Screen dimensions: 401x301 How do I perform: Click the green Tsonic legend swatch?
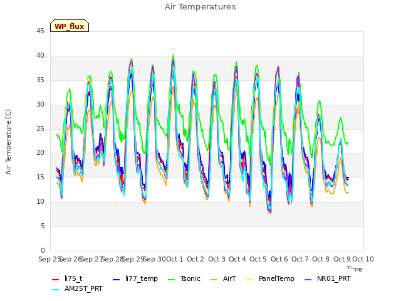click(171, 280)
